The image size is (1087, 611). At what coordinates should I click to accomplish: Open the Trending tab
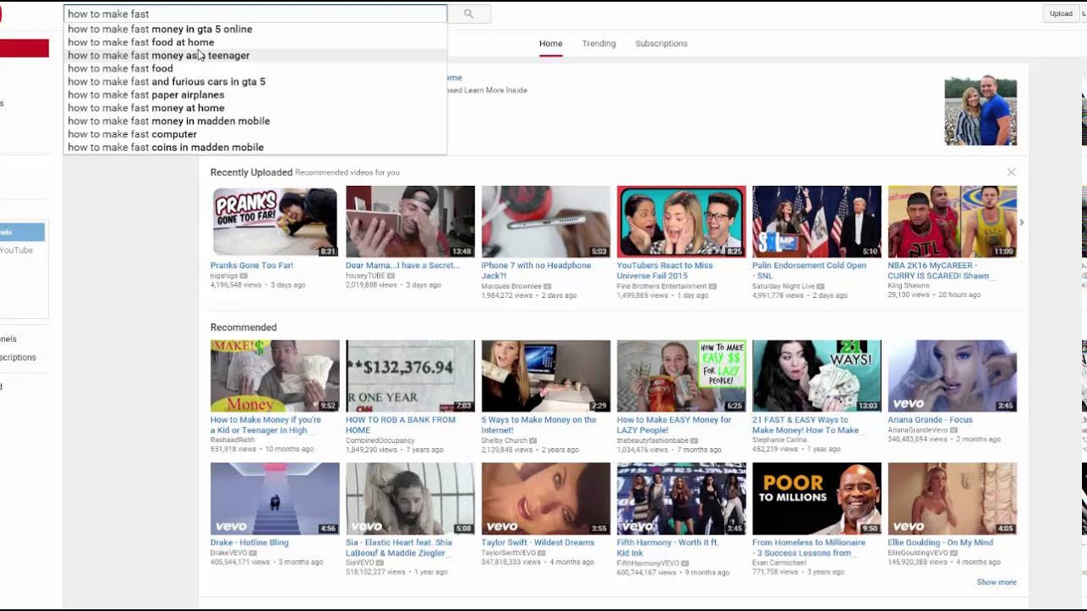click(x=599, y=43)
